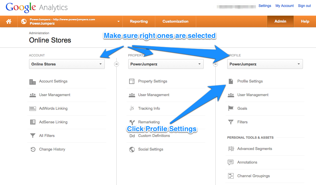
Task: Select the profile-level User Management people icon
Action: coord(231,95)
